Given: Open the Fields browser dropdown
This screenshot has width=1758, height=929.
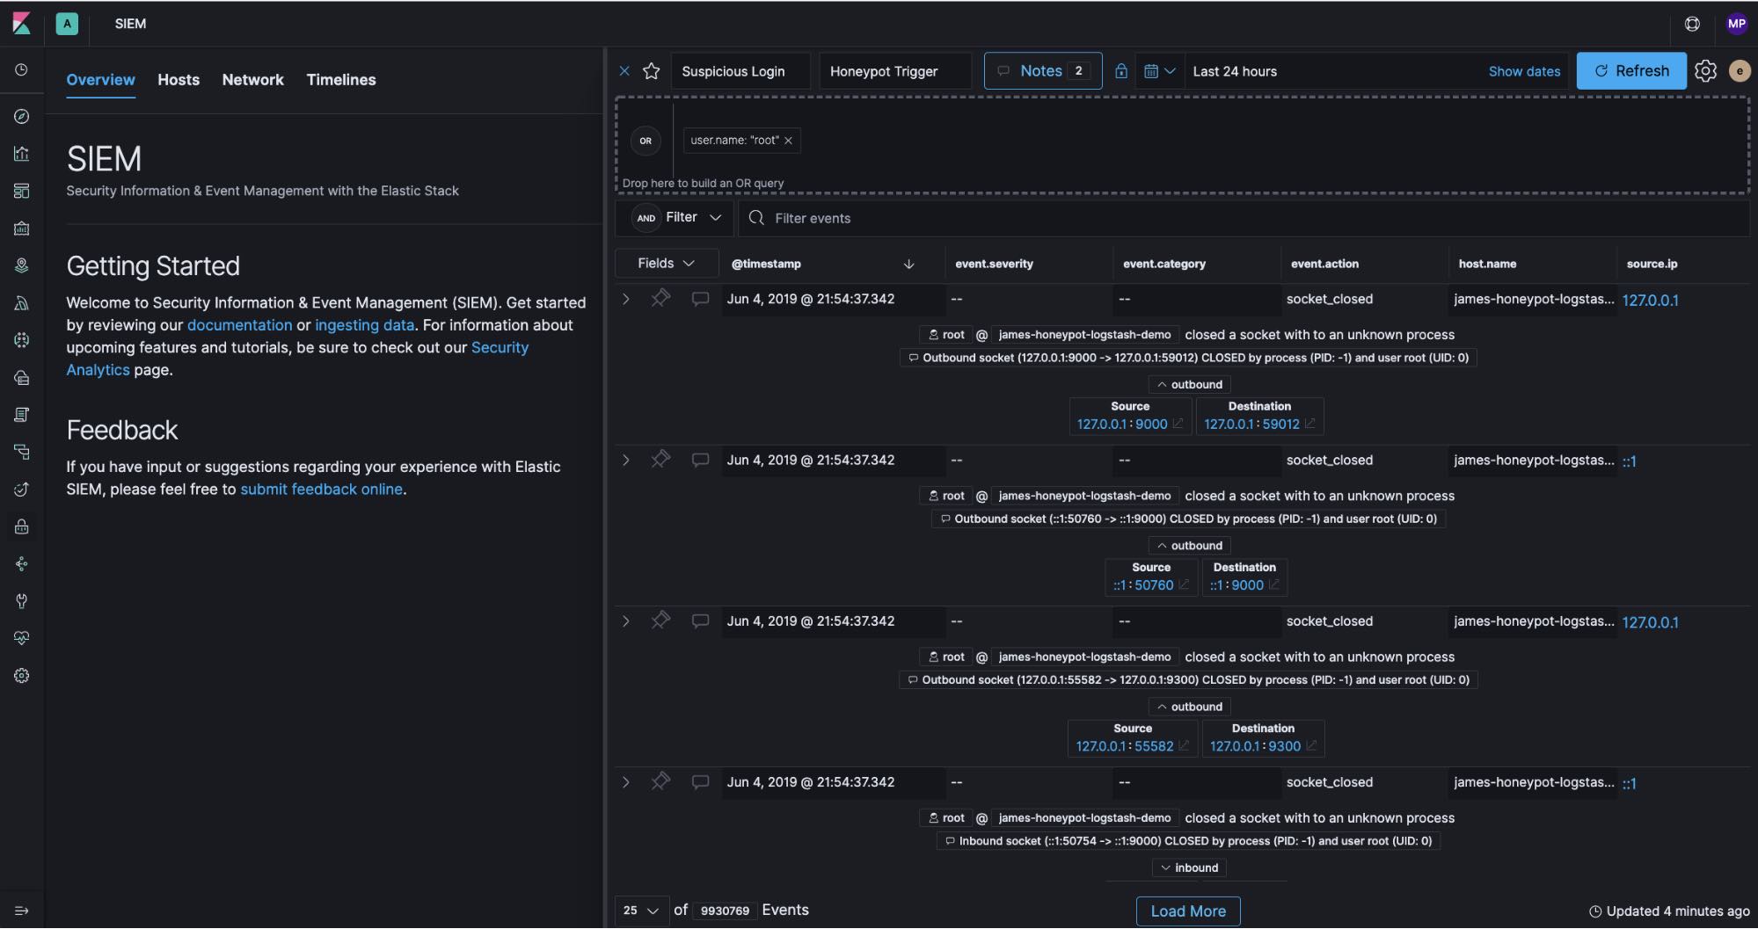Looking at the screenshot, I should click(x=665, y=264).
